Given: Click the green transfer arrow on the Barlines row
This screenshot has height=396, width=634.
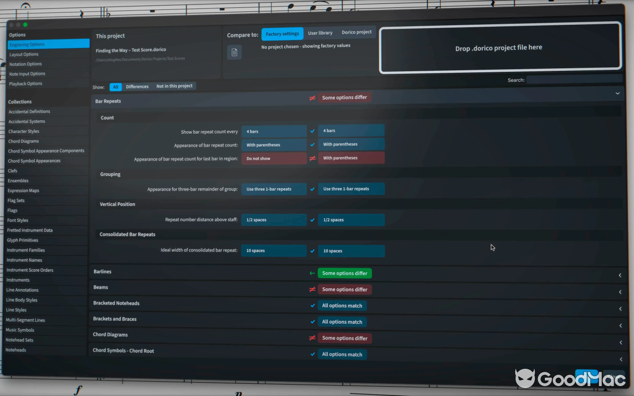Looking at the screenshot, I should tap(312, 273).
